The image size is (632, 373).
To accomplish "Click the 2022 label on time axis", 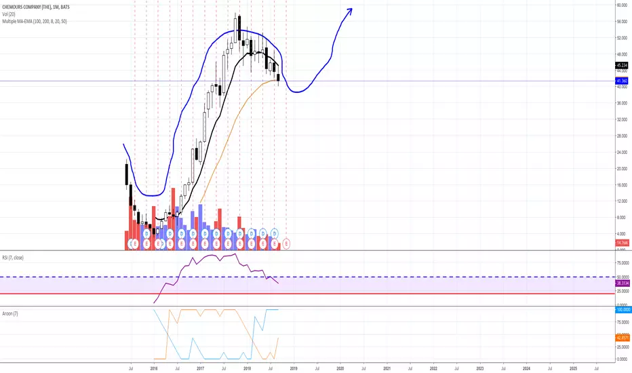I will tap(434, 368).
